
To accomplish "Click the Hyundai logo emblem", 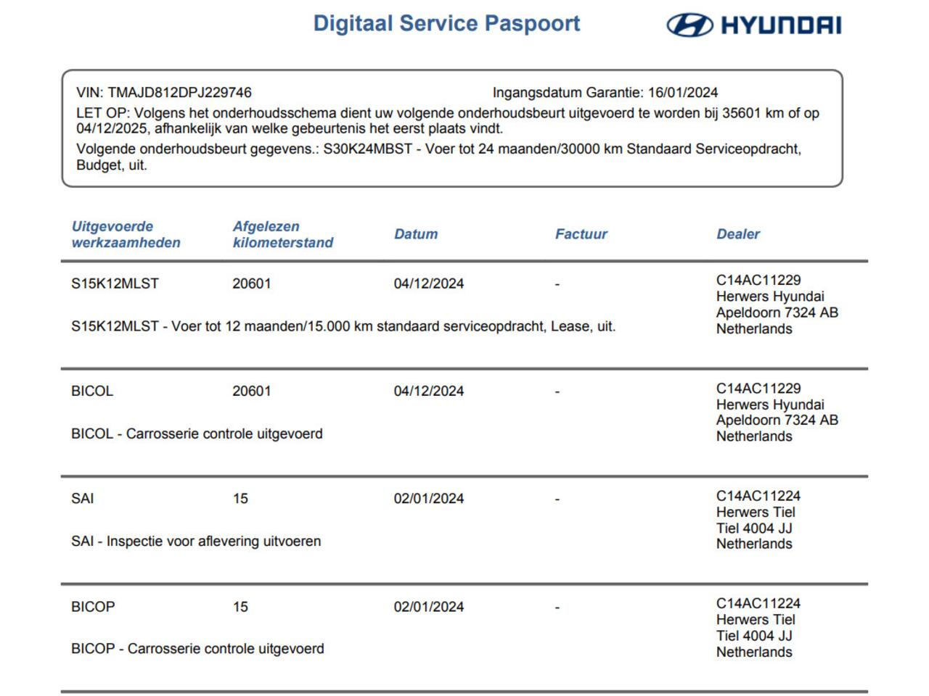I will (x=689, y=25).
